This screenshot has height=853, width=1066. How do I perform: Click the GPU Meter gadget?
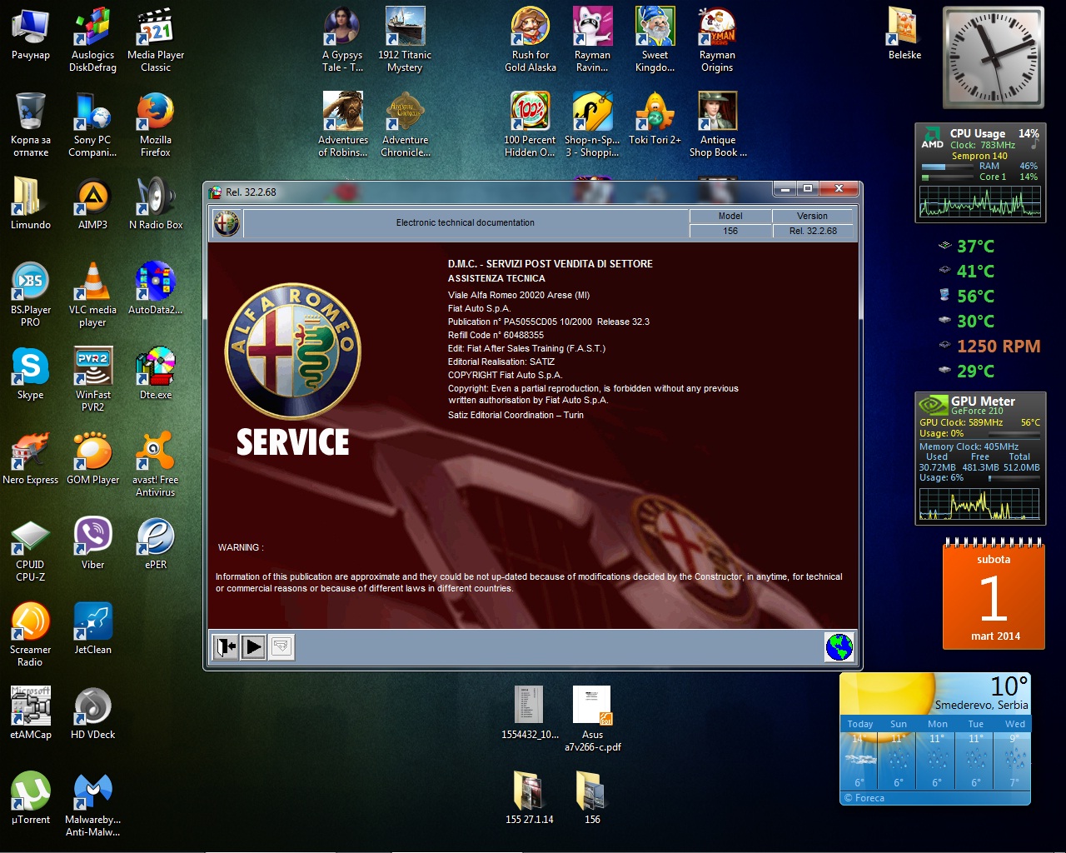[x=980, y=458]
